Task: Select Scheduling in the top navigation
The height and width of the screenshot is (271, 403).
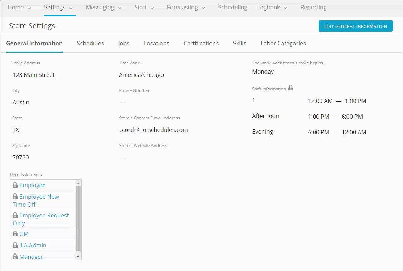Action: [x=233, y=7]
